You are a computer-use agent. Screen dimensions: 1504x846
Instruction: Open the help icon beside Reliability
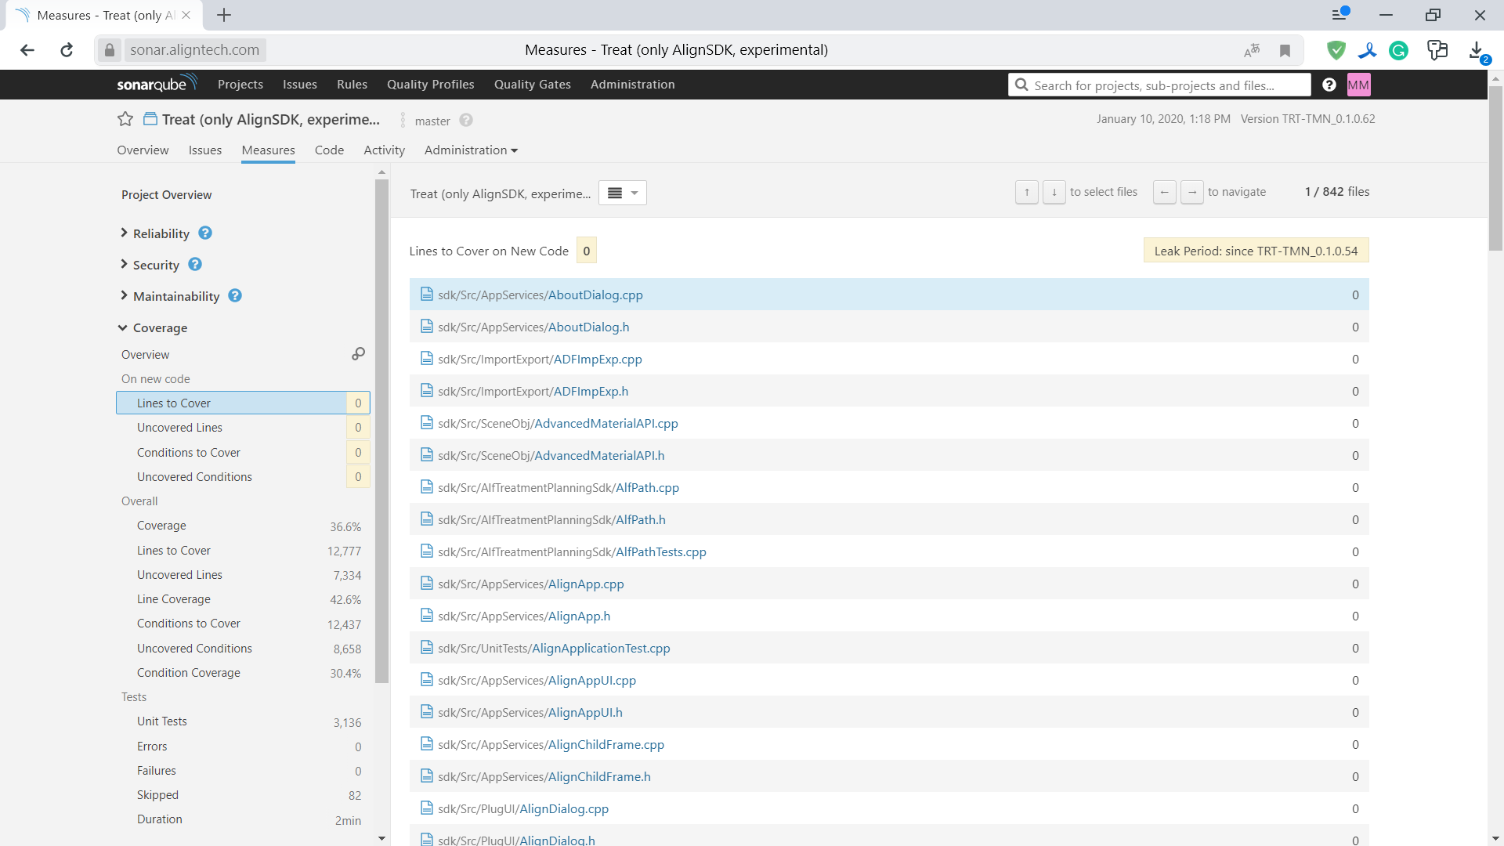[204, 233]
